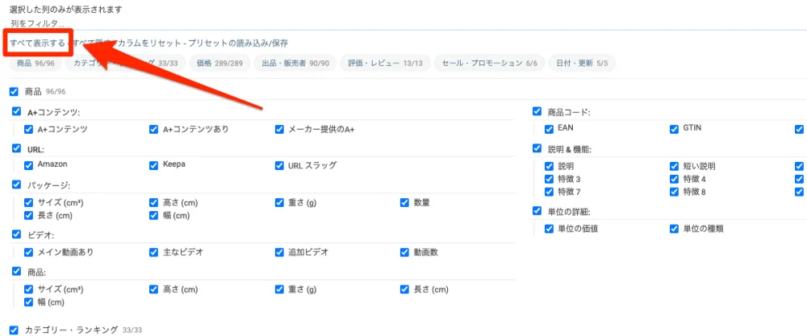Toggle 主なビデオ checkbox

point(153,252)
